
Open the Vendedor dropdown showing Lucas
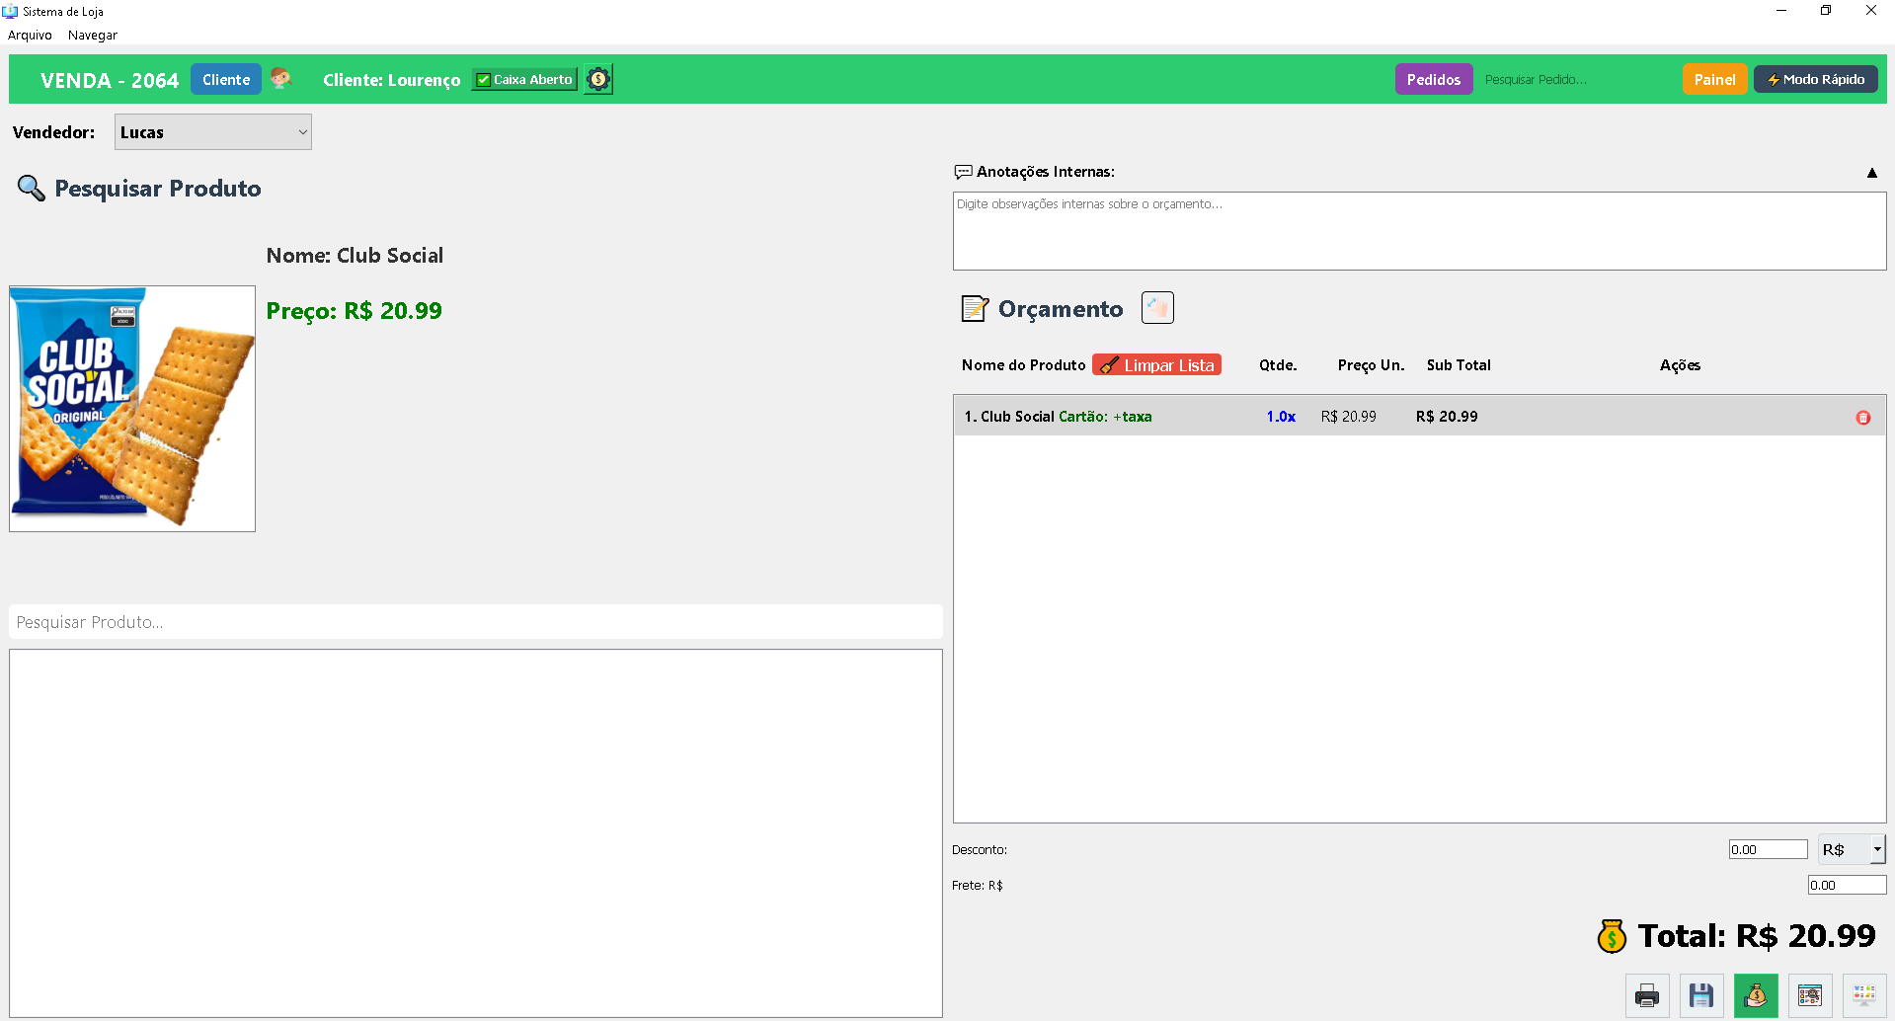[212, 132]
